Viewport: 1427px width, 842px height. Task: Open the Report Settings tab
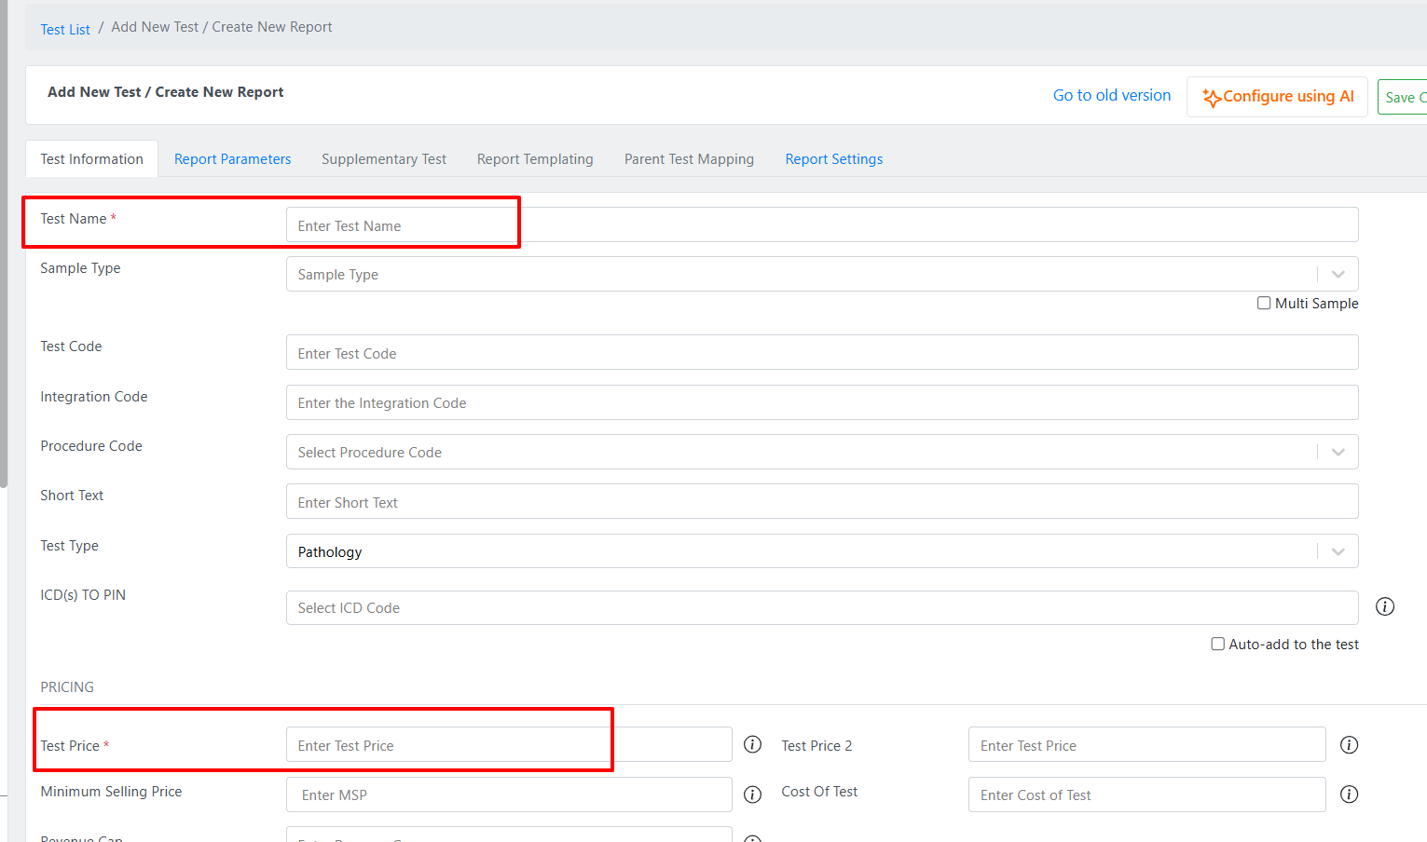click(833, 159)
